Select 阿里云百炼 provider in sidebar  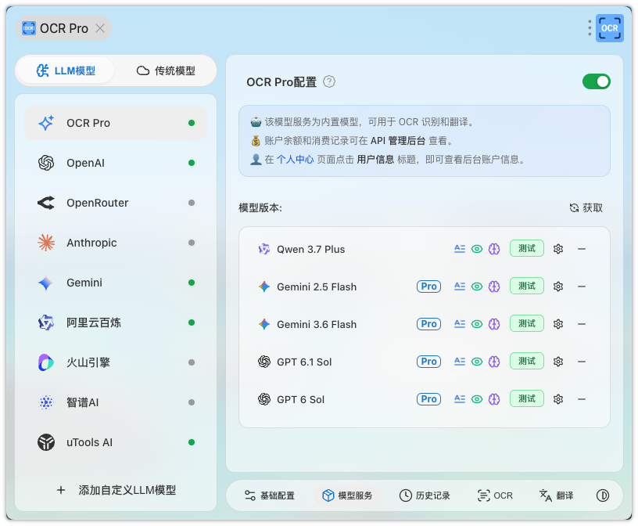[116, 322]
